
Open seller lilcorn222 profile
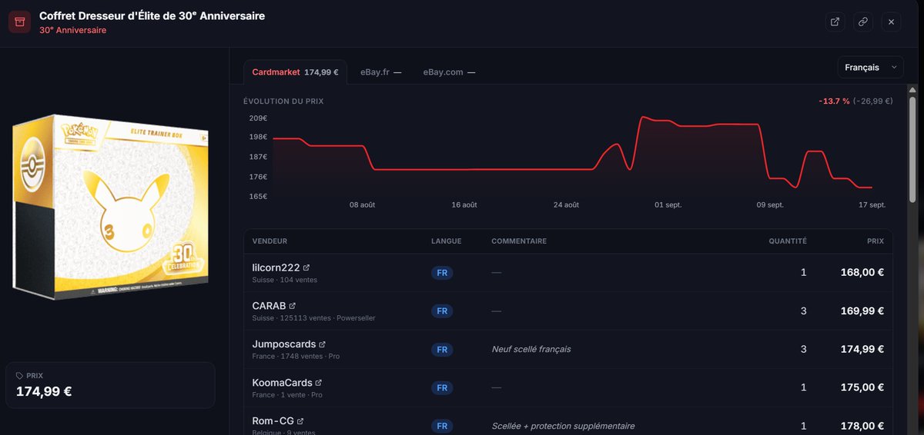click(276, 267)
